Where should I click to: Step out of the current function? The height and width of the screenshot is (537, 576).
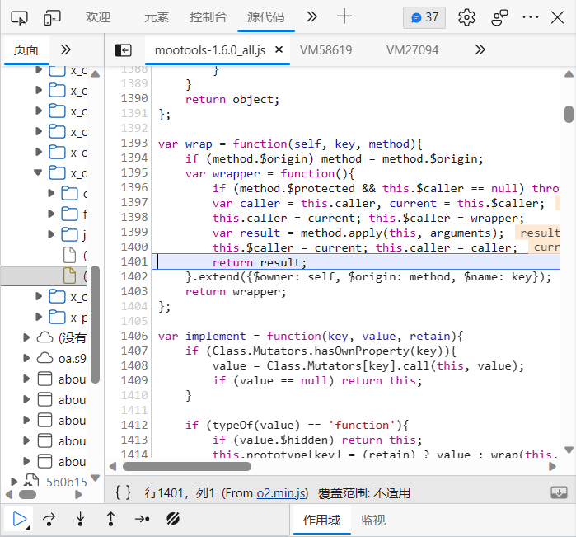click(110, 519)
